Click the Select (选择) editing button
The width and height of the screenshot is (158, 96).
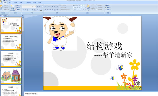[108, 10]
